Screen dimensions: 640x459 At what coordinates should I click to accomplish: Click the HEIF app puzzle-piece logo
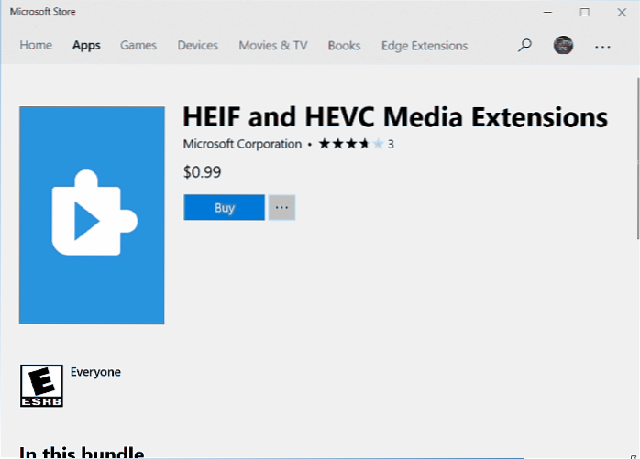[x=92, y=215]
